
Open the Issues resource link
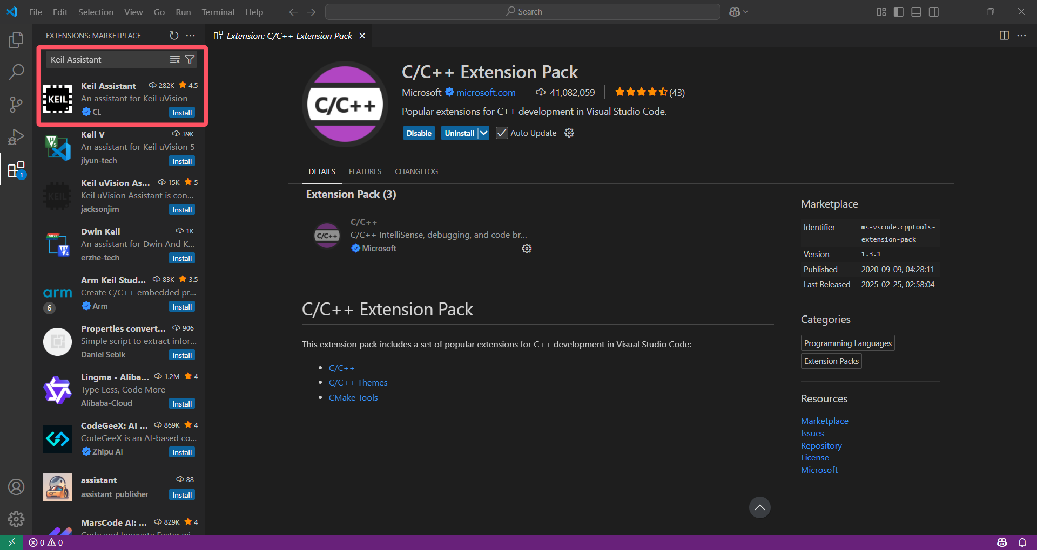(x=812, y=434)
